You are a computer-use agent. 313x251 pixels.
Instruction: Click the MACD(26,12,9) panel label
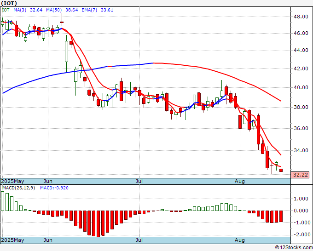click(18, 188)
